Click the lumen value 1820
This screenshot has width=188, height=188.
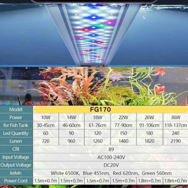[x=149, y=141]
